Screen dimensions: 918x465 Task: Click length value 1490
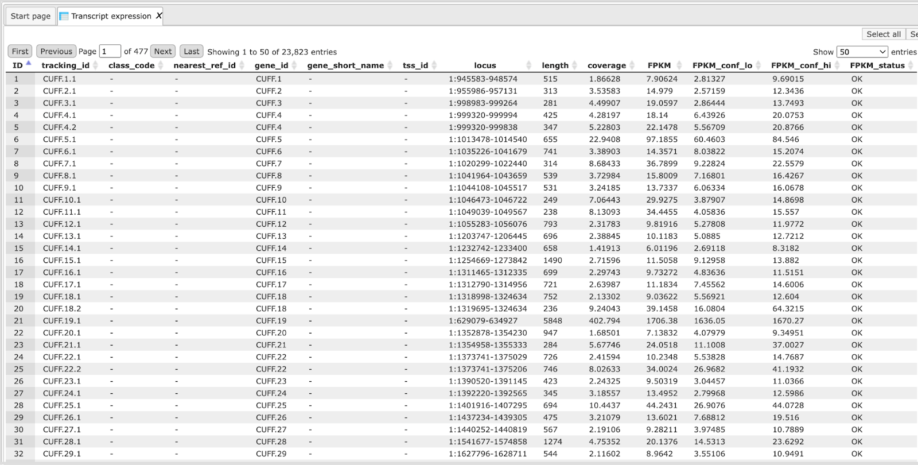point(553,261)
